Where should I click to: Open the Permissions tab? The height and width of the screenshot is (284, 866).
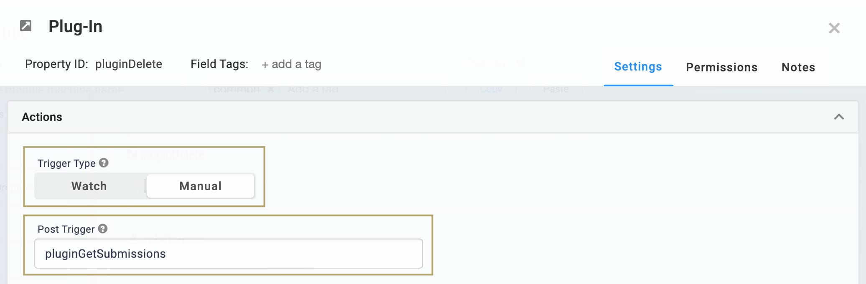(722, 67)
